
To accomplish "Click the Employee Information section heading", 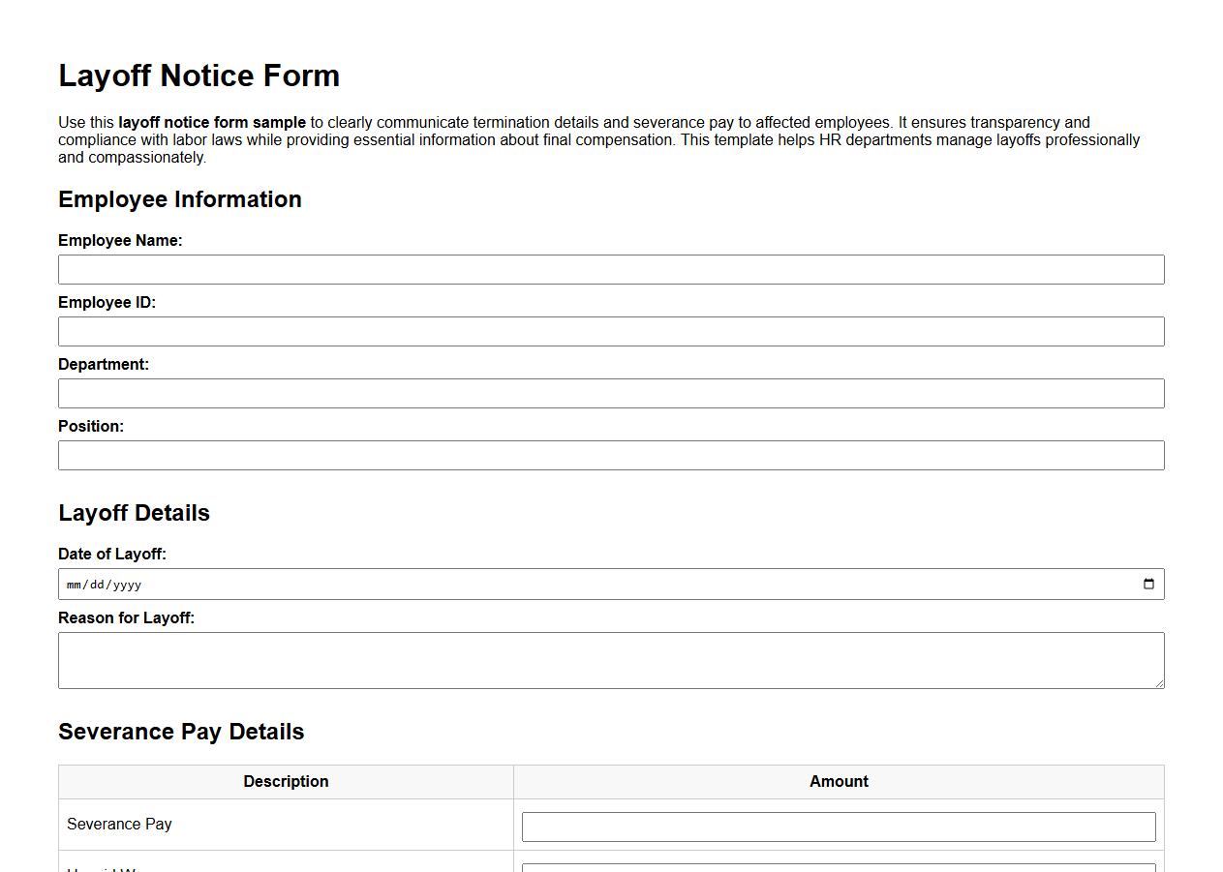I will pyautogui.click(x=180, y=199).
